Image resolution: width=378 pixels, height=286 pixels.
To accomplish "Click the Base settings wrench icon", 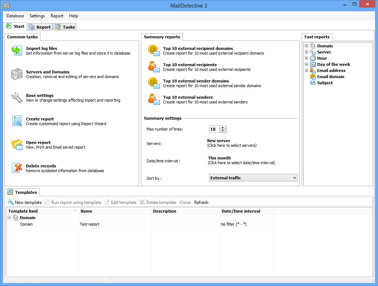I will [17, 98].
